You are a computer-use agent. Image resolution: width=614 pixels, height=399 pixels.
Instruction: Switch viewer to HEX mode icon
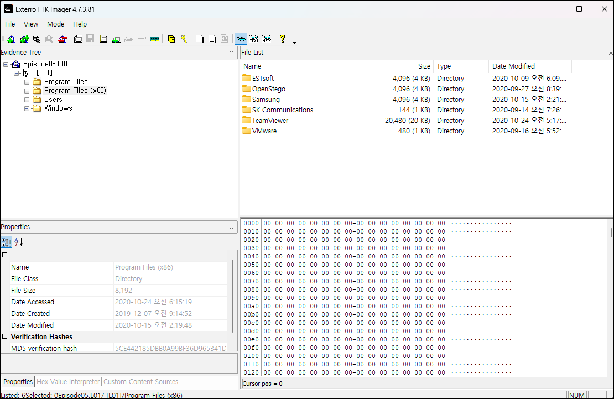click(x=267, y=39)
